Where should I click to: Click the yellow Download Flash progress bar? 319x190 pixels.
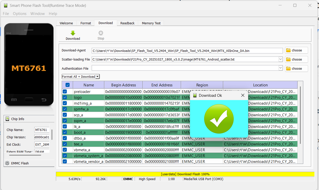tap(185, 174)
